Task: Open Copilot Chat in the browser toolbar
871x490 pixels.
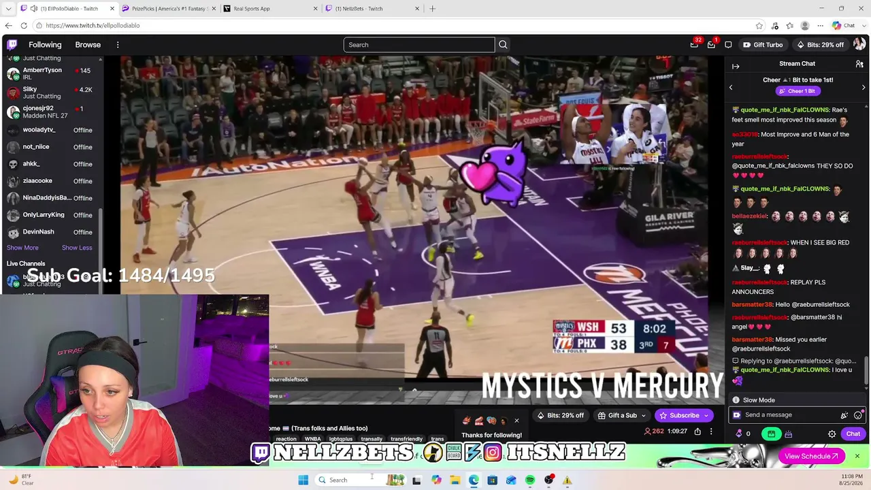Action: pos(844,26)
